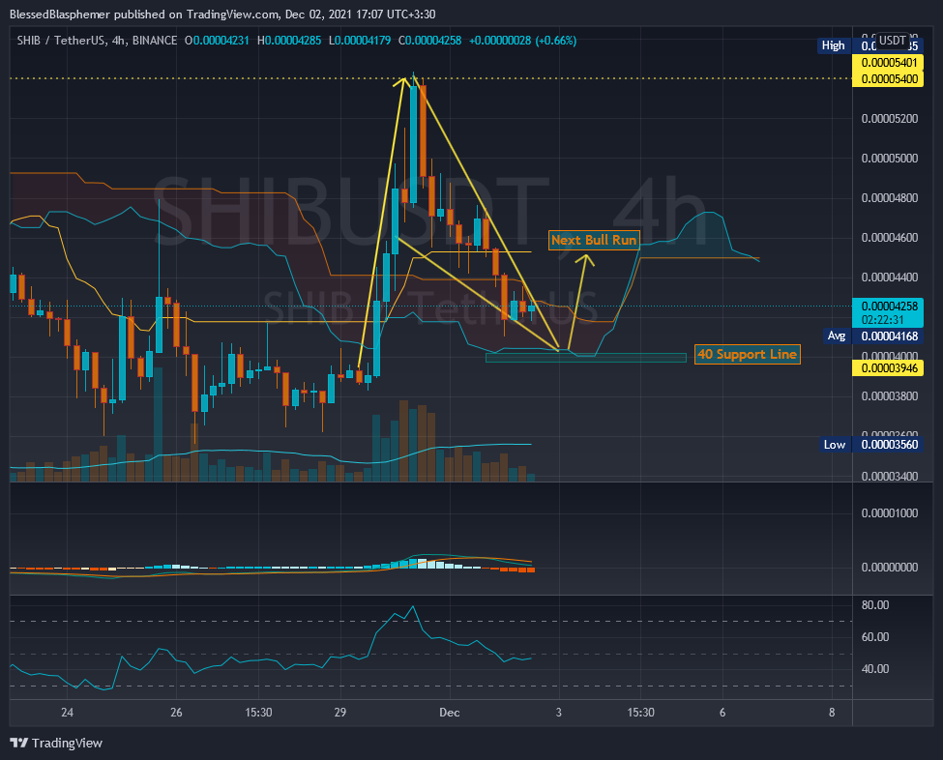This screenshot has height=760, width=943.
Task: Click the 60.00 RSI axis label
Action: click(875, 637)
